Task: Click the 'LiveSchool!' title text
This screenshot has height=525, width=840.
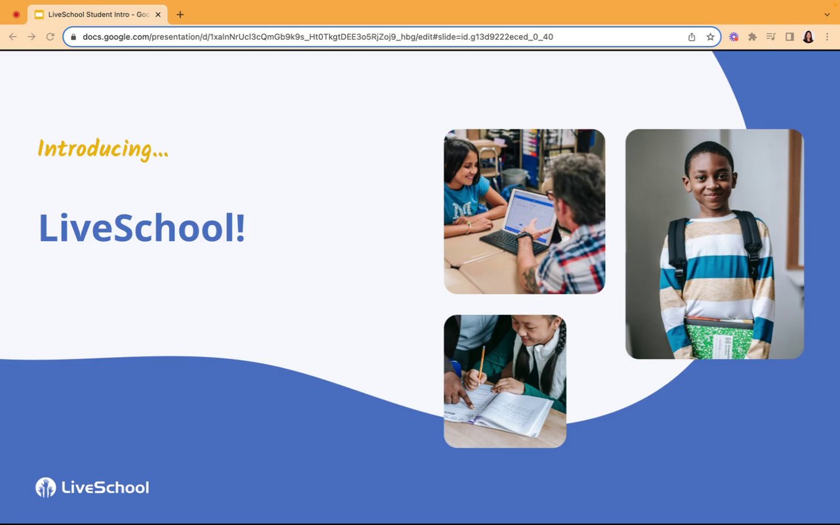Action: pyautogui.click(x=142, y=228)
